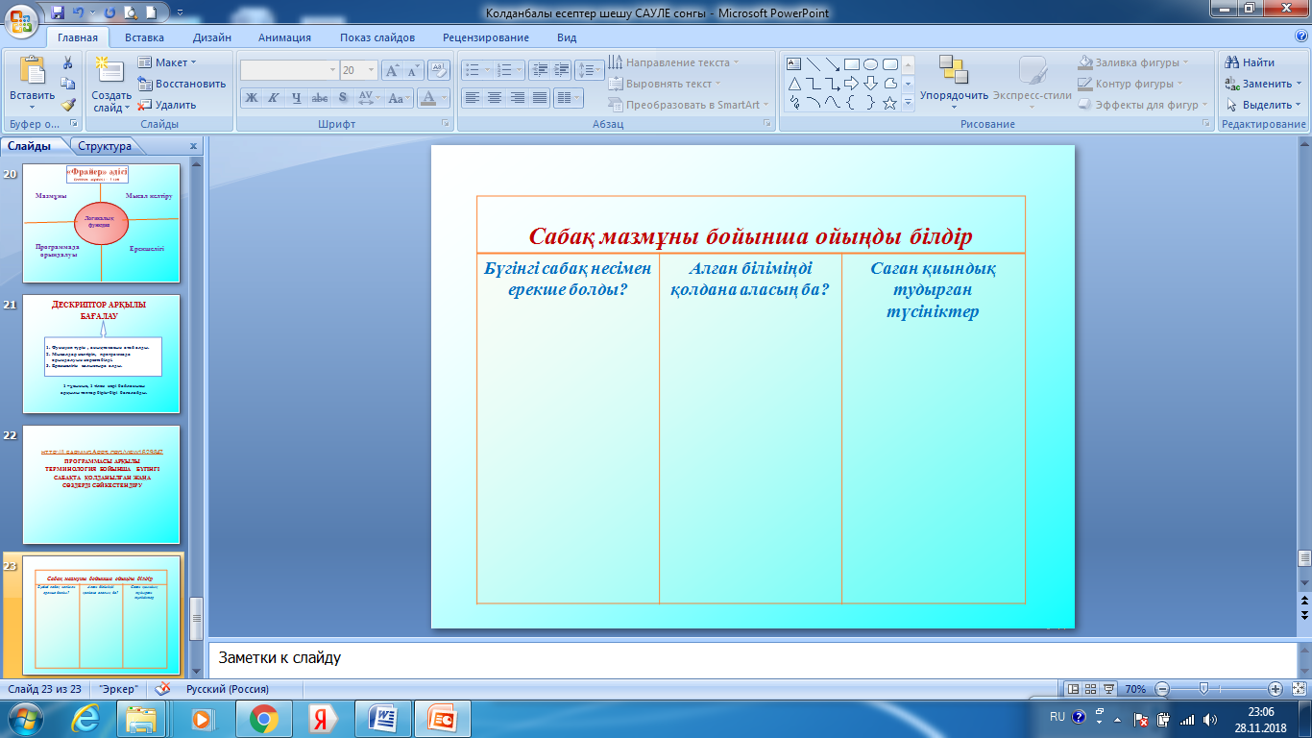Click the Clear Formatting eraser icon

coord(439,70)
